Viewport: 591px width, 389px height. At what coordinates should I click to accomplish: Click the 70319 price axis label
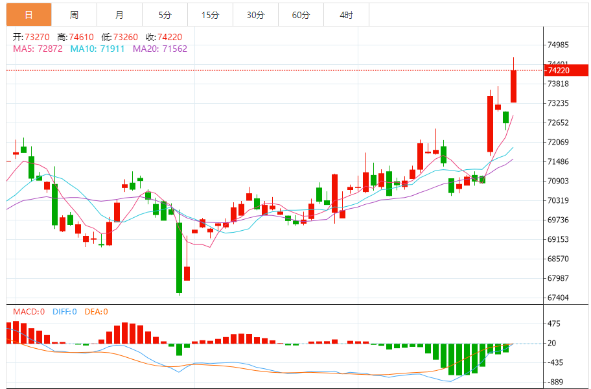coord(558,200)
